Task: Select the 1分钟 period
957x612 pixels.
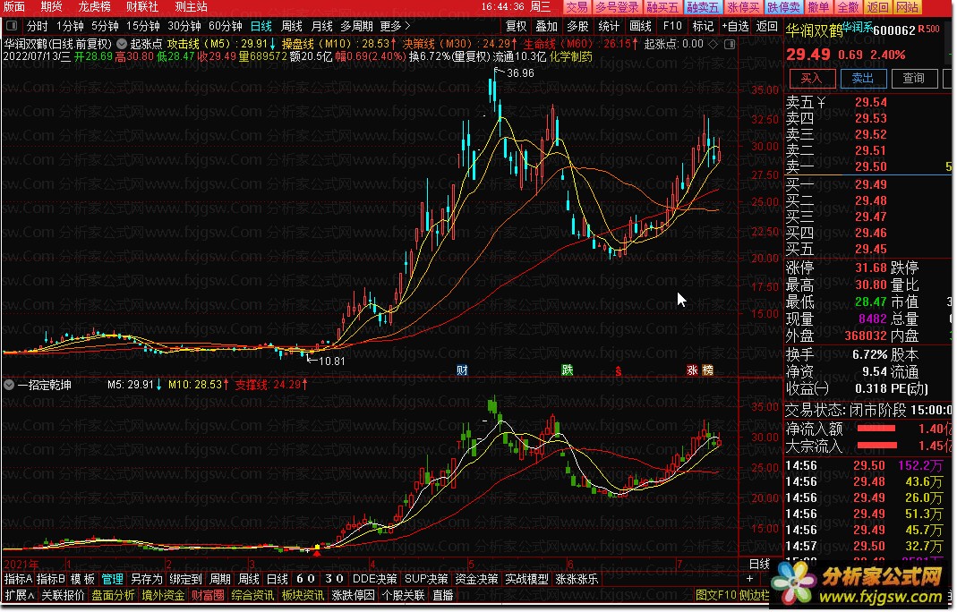Action: pyautogui.click(x=70, y=26)
